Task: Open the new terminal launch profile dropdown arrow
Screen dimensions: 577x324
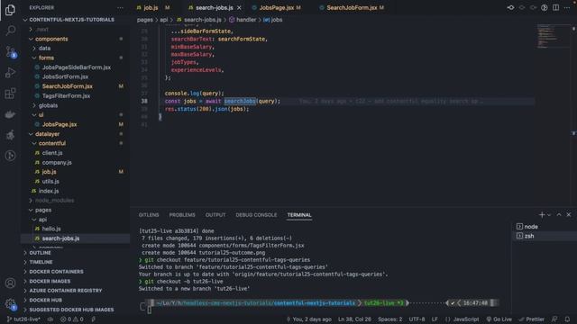Action: point(549,215)
